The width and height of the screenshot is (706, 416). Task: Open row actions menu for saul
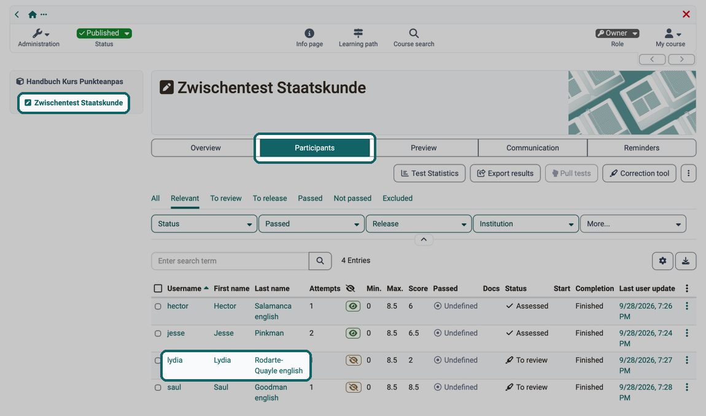[x=686, y=387]
